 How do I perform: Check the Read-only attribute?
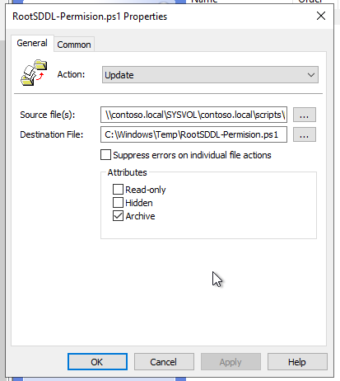[x=118, y=189]
